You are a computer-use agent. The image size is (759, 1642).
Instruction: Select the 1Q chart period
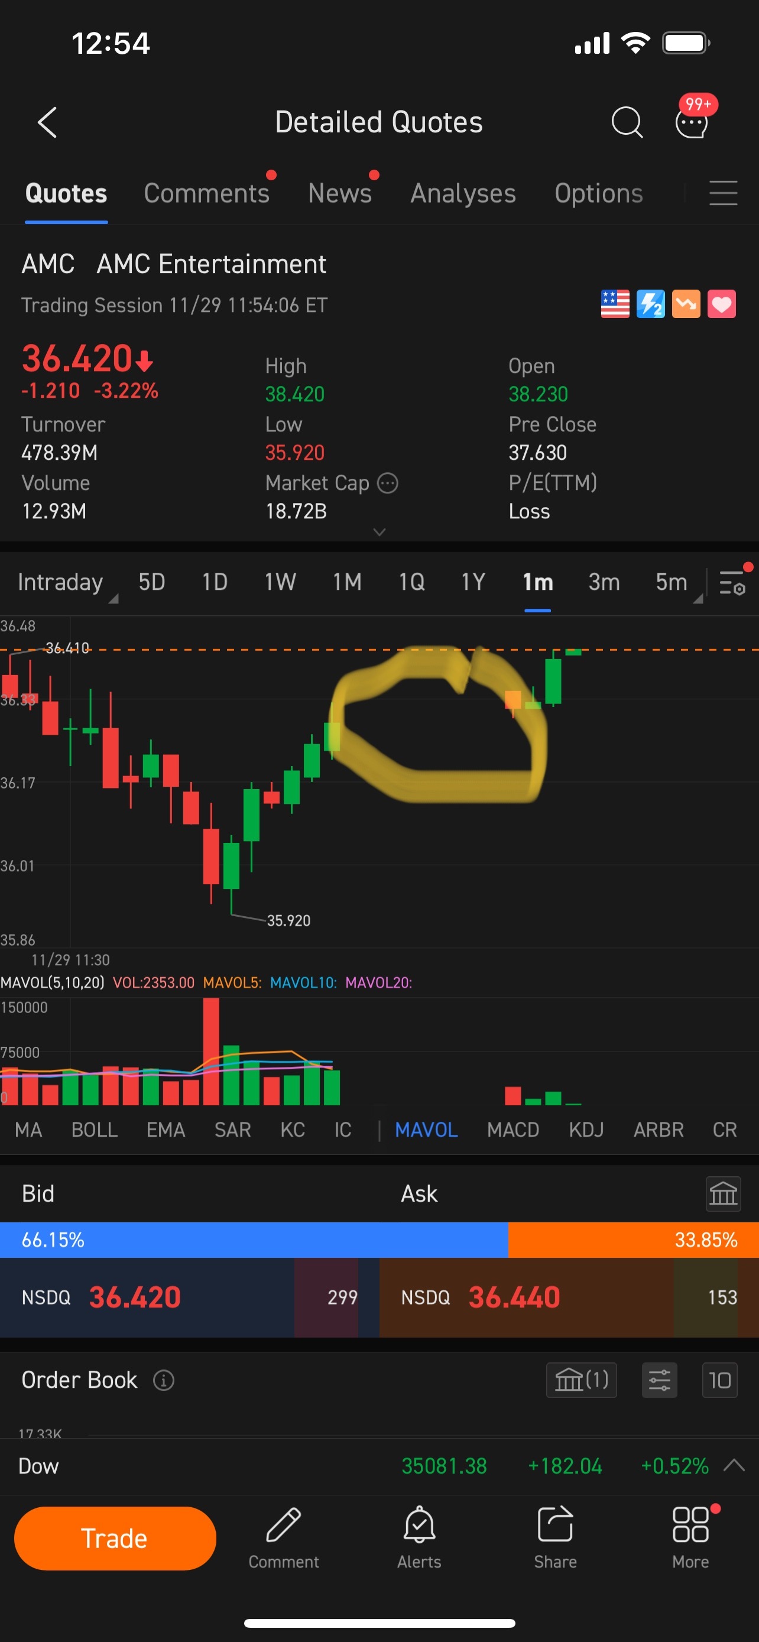(x=411, y=582)
